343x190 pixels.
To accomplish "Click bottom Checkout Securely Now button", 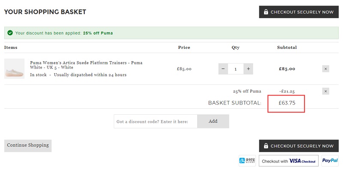I will pos(298,146).
